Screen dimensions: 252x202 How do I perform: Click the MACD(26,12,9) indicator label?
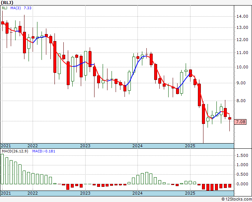(15, 151)
